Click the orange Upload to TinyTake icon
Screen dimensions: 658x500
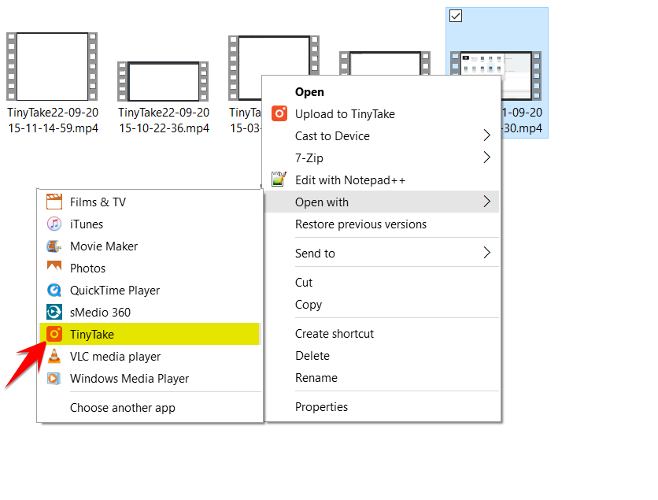tap(279, 113)
